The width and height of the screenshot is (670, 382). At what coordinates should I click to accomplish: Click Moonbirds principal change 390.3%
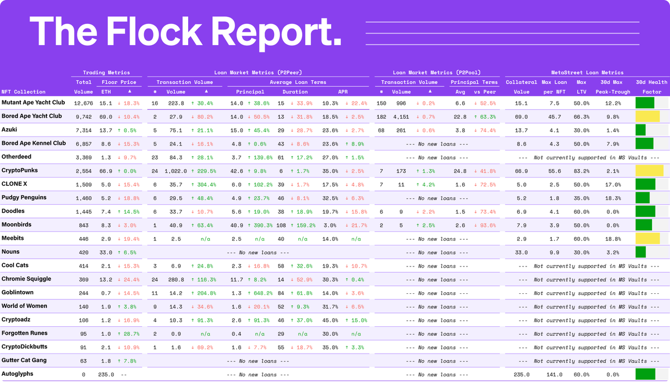pos(261,225)
